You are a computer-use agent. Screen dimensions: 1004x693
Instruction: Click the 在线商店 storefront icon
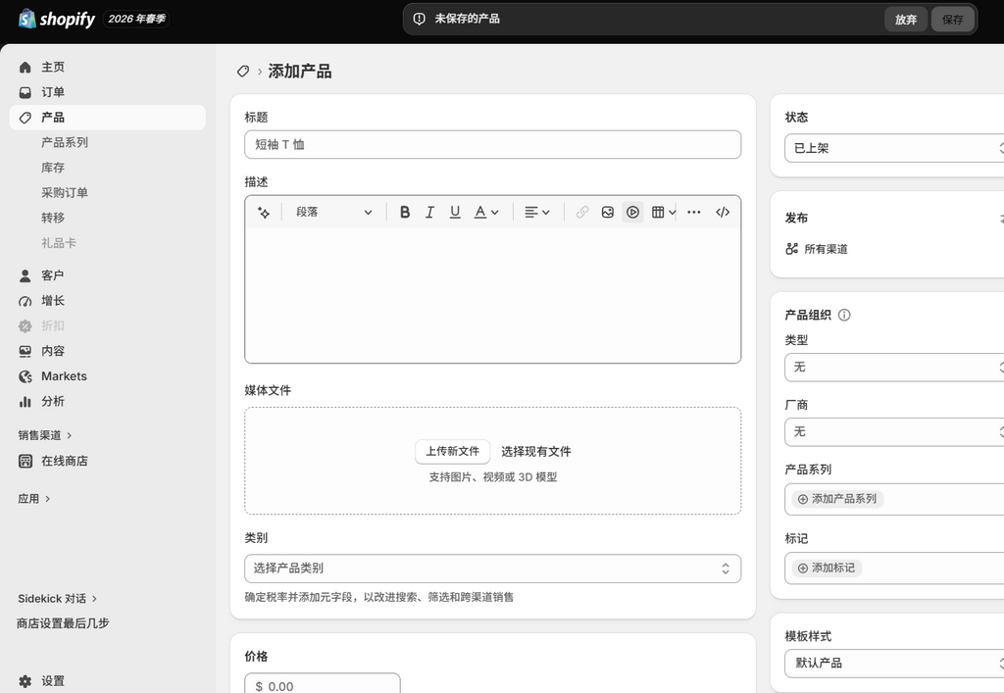point(25,462)
